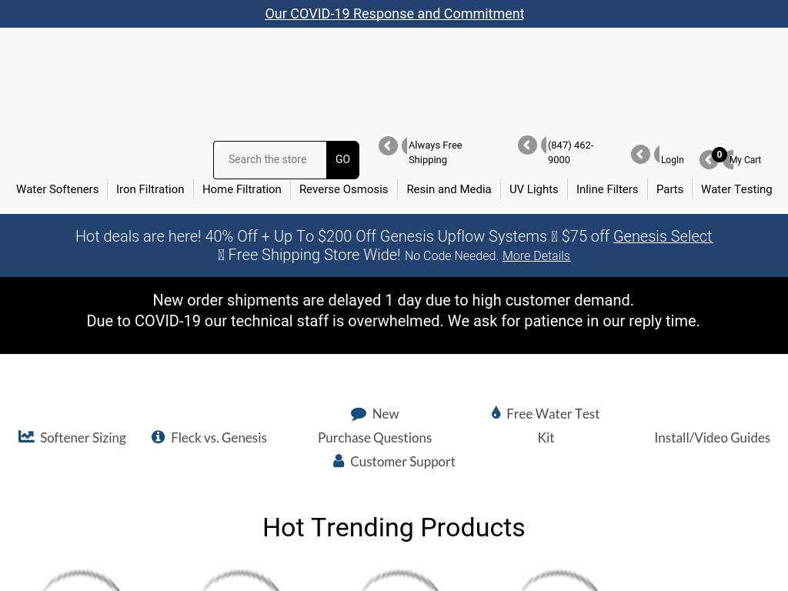Follow the Genesis Select promo link
This screenshot has height=591, width=788.
coord(663,236)
